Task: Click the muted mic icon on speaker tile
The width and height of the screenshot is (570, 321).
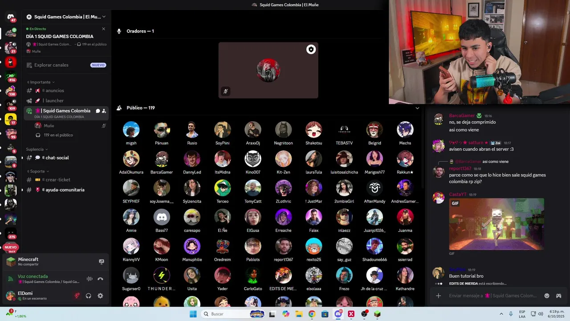Action: [226, 91]
